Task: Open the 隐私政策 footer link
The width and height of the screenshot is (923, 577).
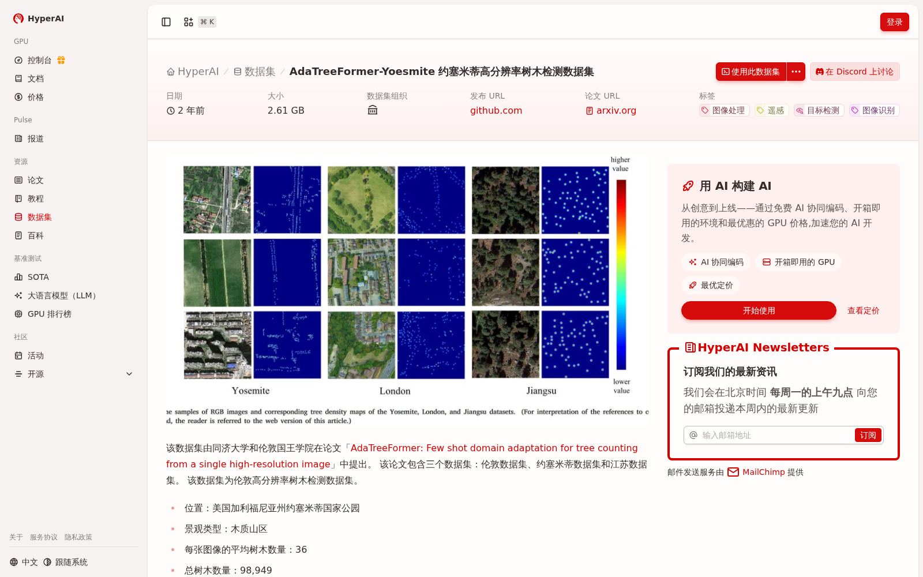Action: coord(78,537)
